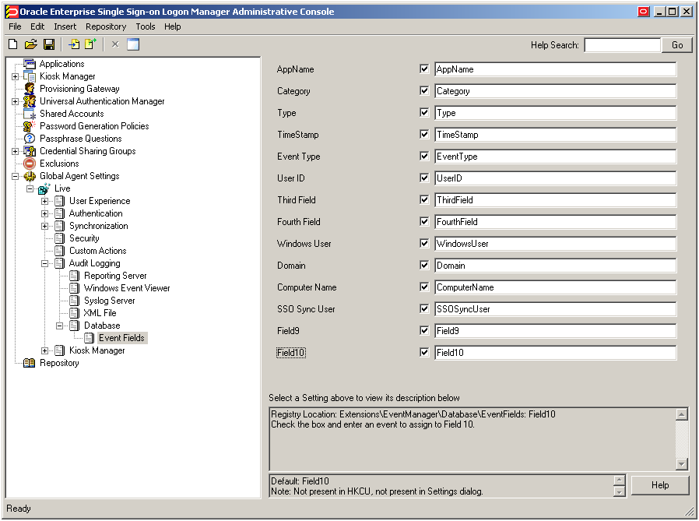699x521 pixels.
Task: Click the Help Search input field
Action: click(x=622, y=45)
